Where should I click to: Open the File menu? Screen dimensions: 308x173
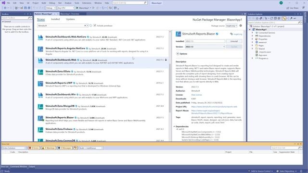coord(8,3)
